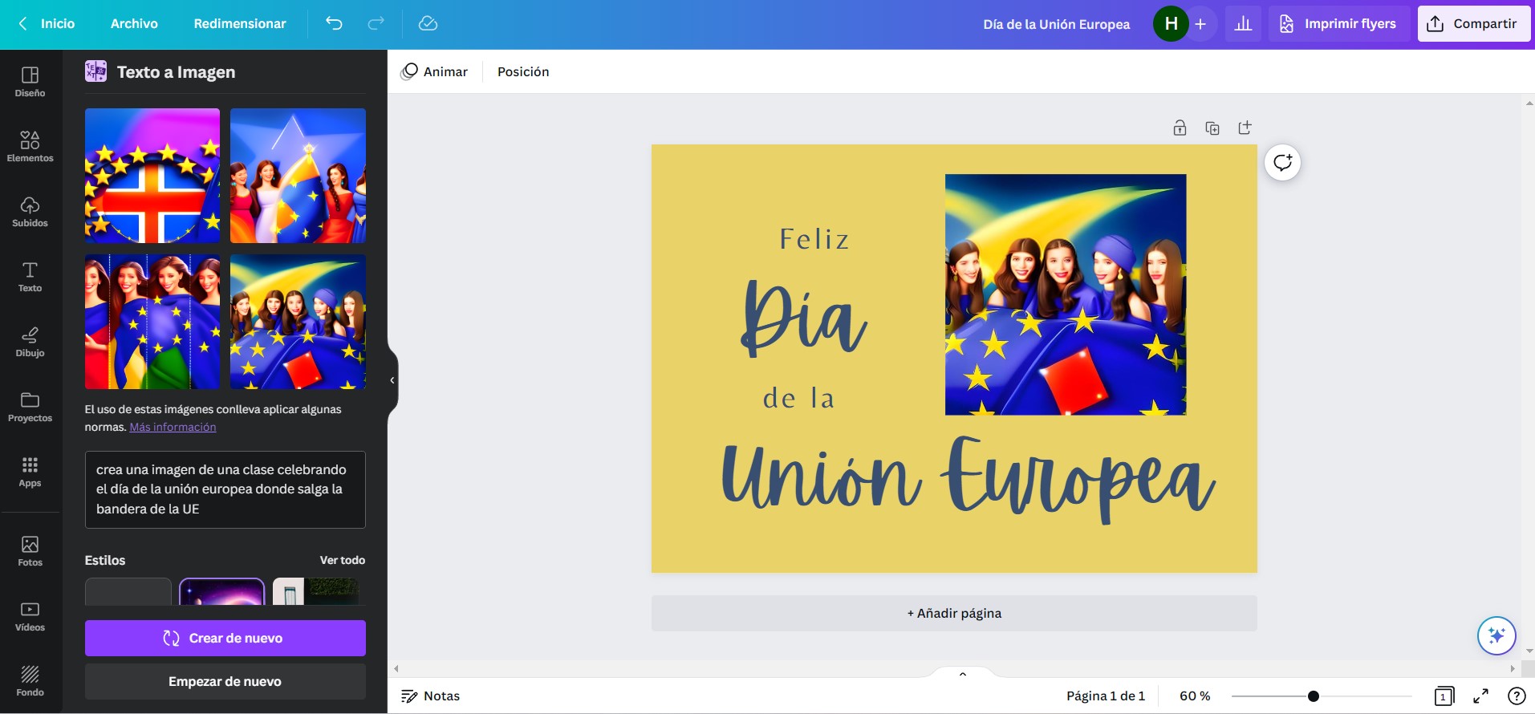The image size is (1535, 714).
Task: Select the purple galaxy style thumbnail
Action: tap(221, 592)
